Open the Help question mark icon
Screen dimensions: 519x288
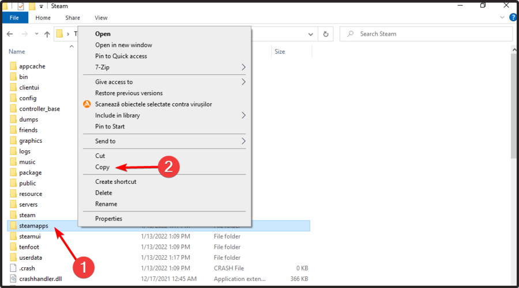(x=513, y=17)
